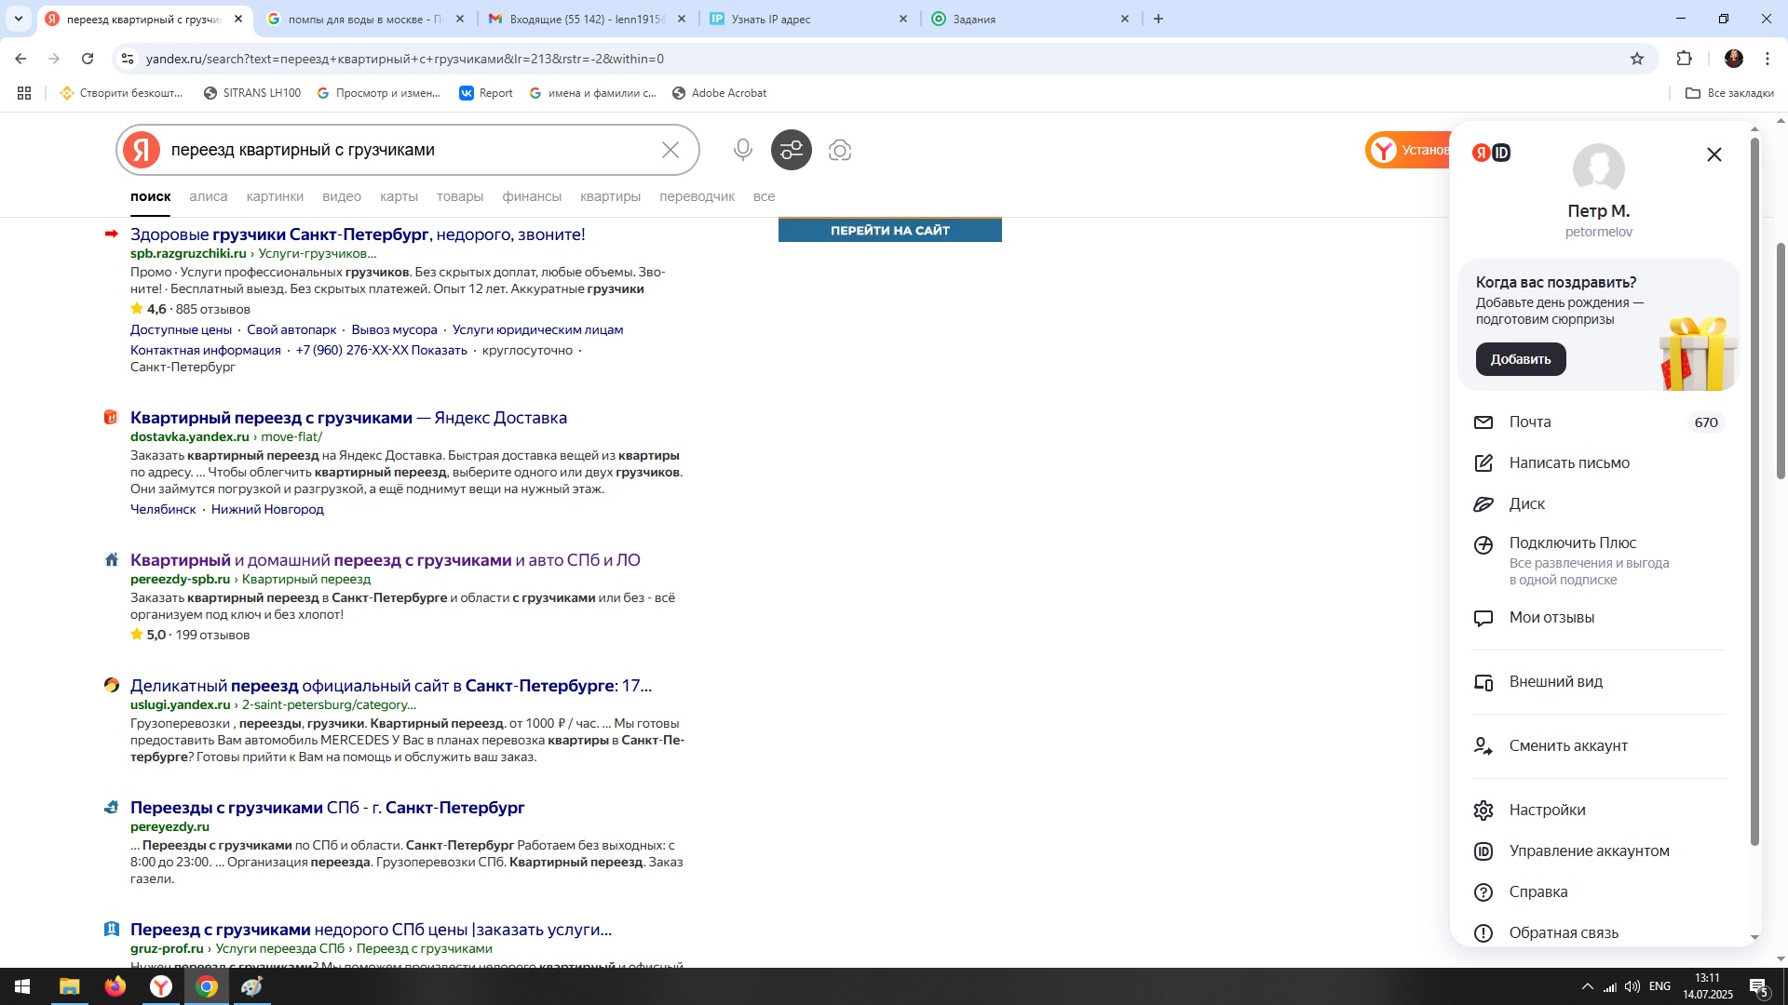1788x1005 pixels.
Task: Open Chrome three-dot menu
Action: (x=1768, y=59)
